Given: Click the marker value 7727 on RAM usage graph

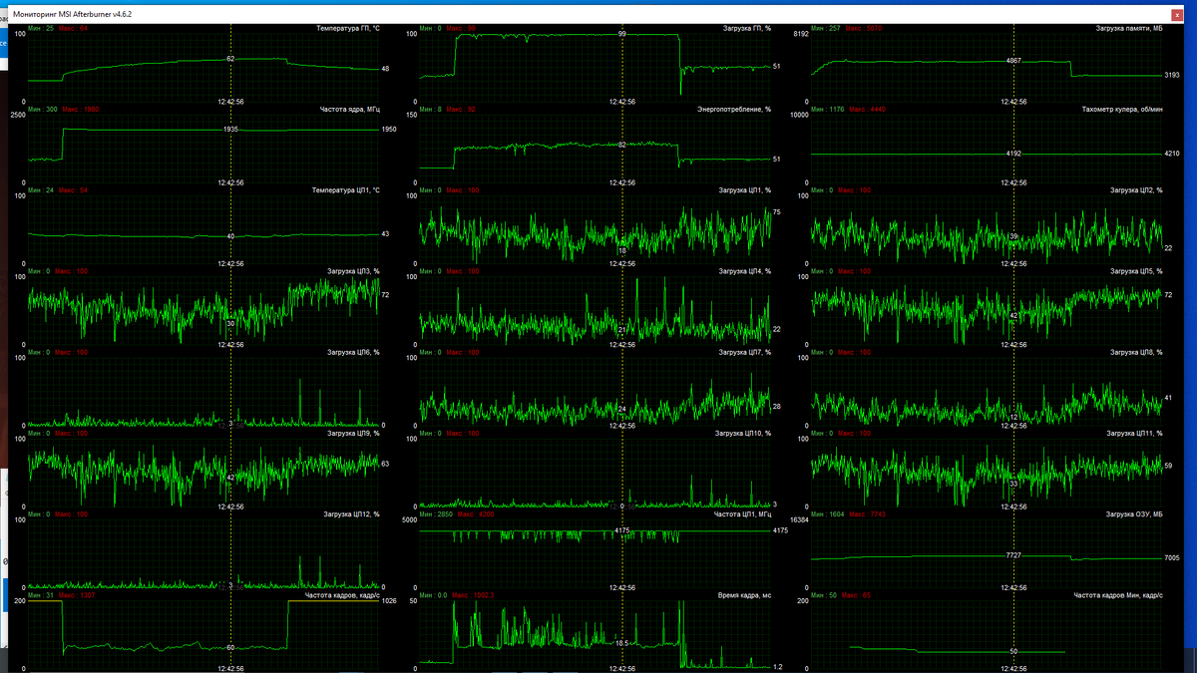Looking at the screenshot, I should pos(1013,554).
